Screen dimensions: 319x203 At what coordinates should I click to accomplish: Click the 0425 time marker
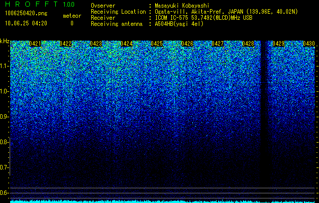point(157,44)
